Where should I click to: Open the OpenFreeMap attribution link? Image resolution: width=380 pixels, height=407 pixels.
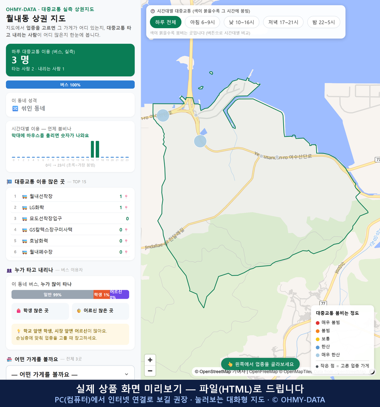point(263,372)
